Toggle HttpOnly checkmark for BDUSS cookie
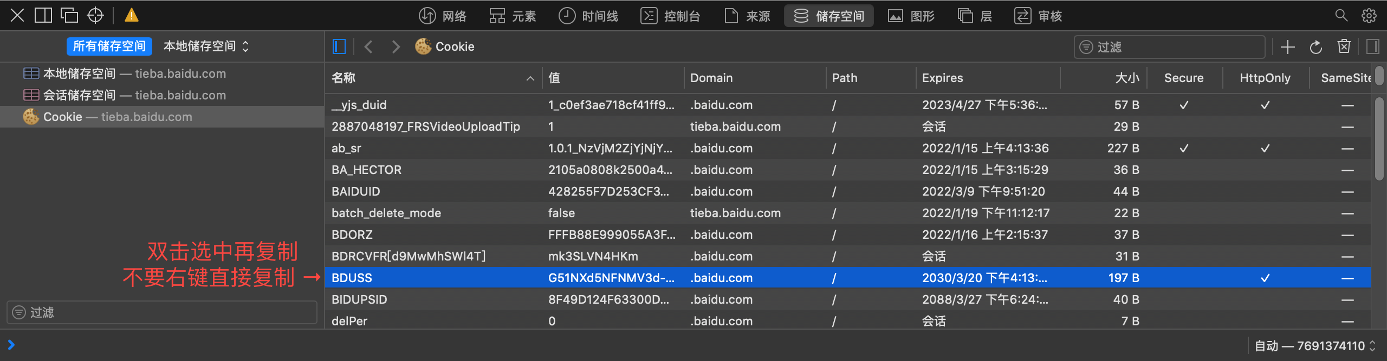The image size is (1387, 361). point(1266,278)
